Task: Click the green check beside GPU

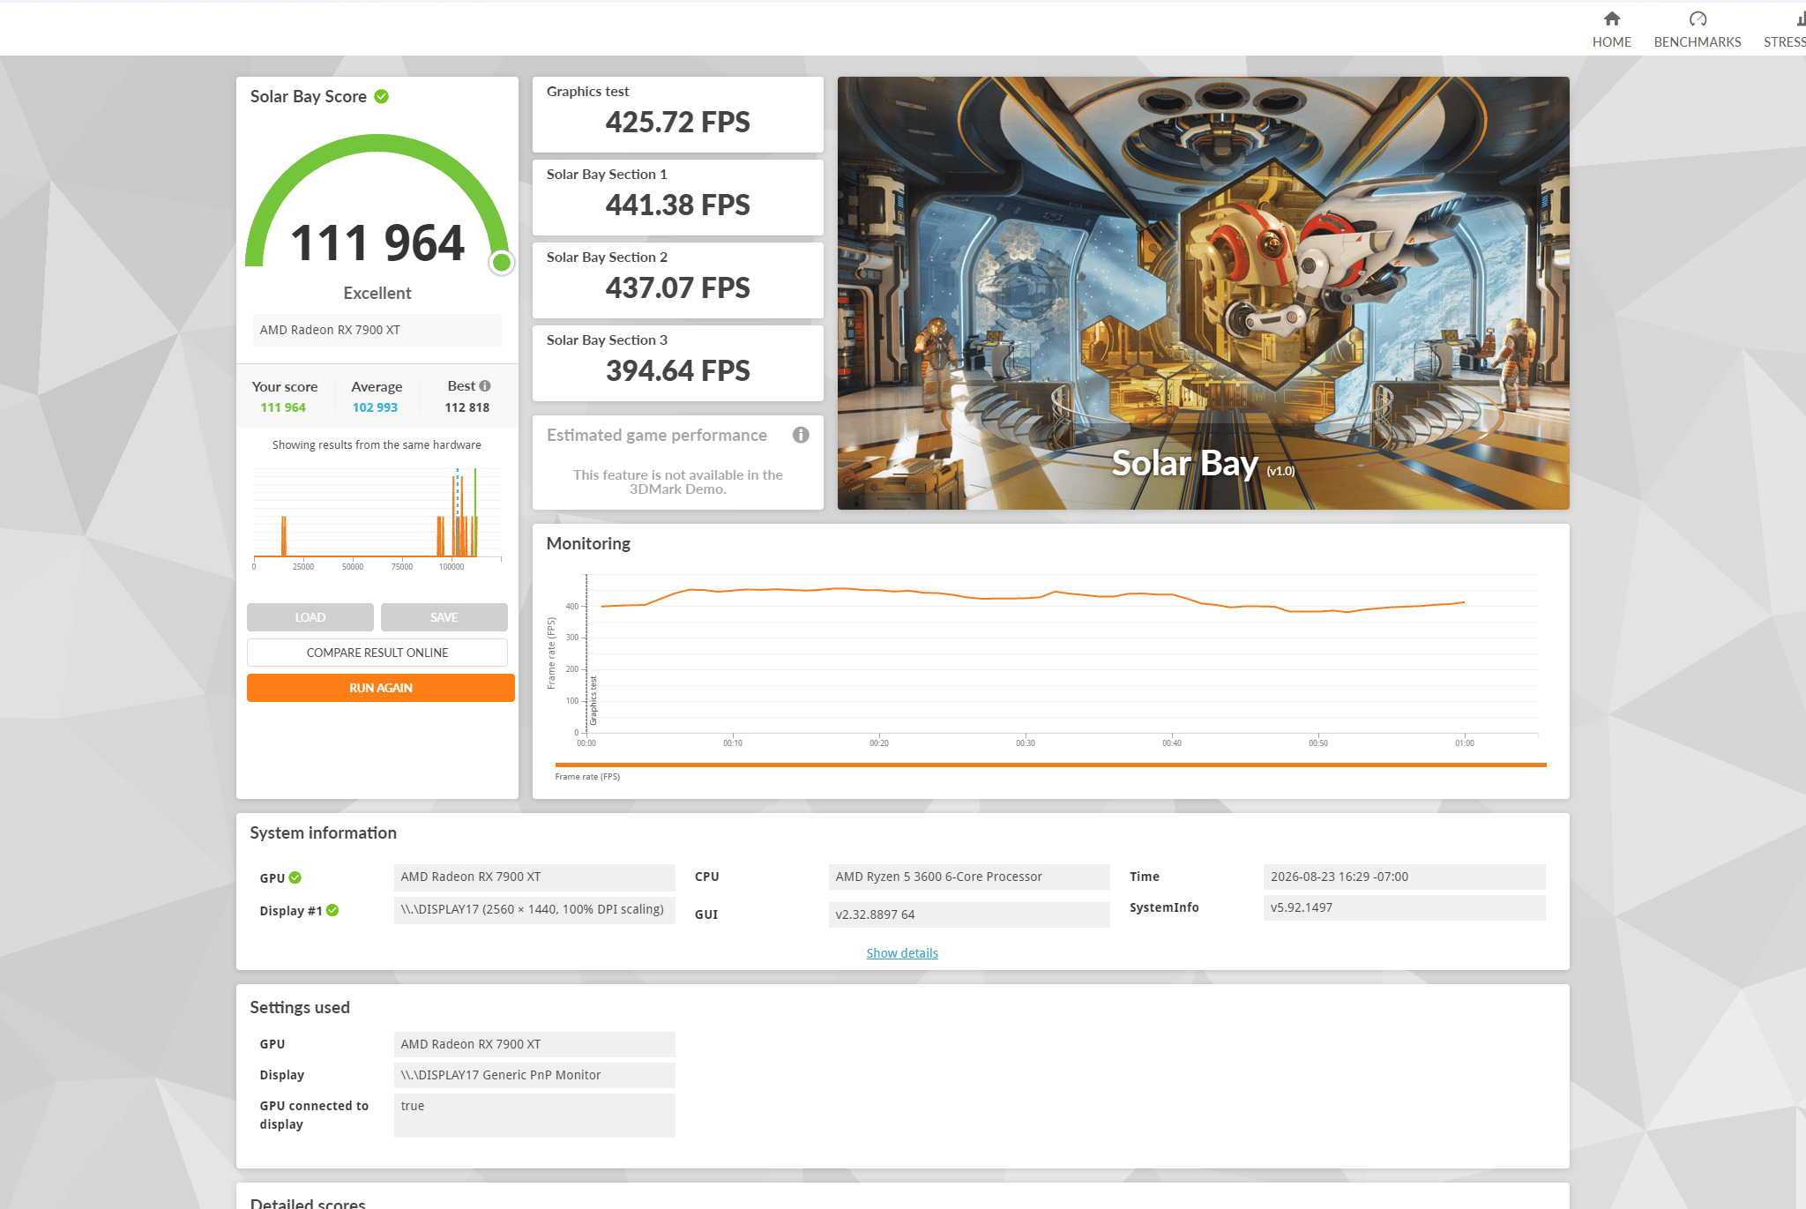Action: click(x=295, y=877)
